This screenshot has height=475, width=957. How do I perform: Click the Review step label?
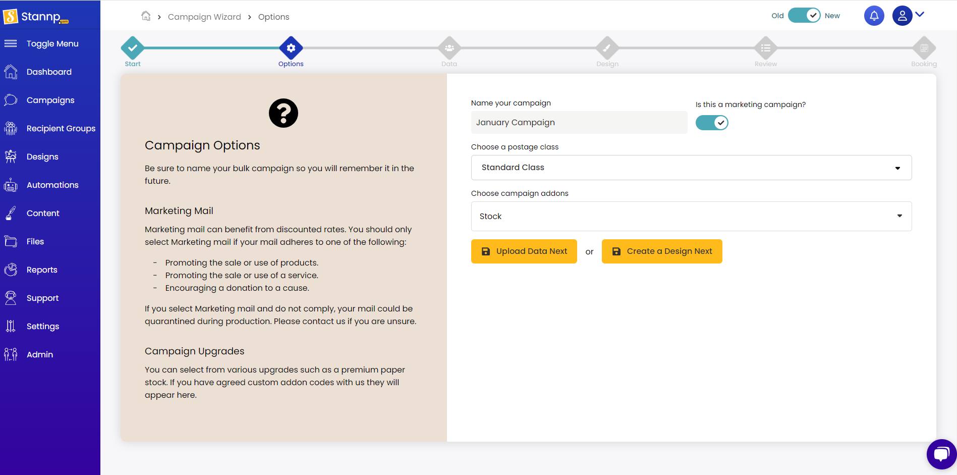[766, 64]
